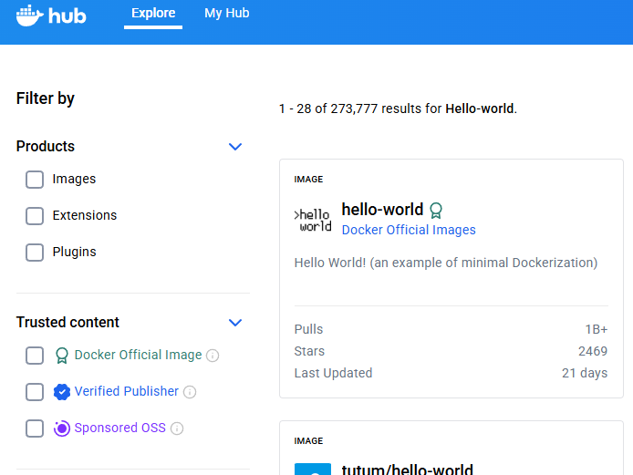This screenshot has width=633, height=475.
Task: Toggle the Sponsored OSS checkbox
Action: (x=35, y=429)
